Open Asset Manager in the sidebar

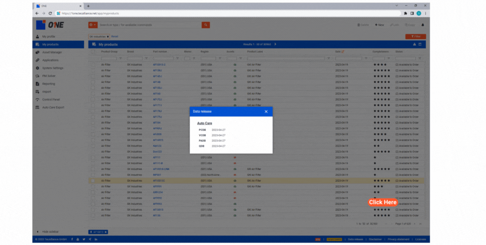point(52,52)
